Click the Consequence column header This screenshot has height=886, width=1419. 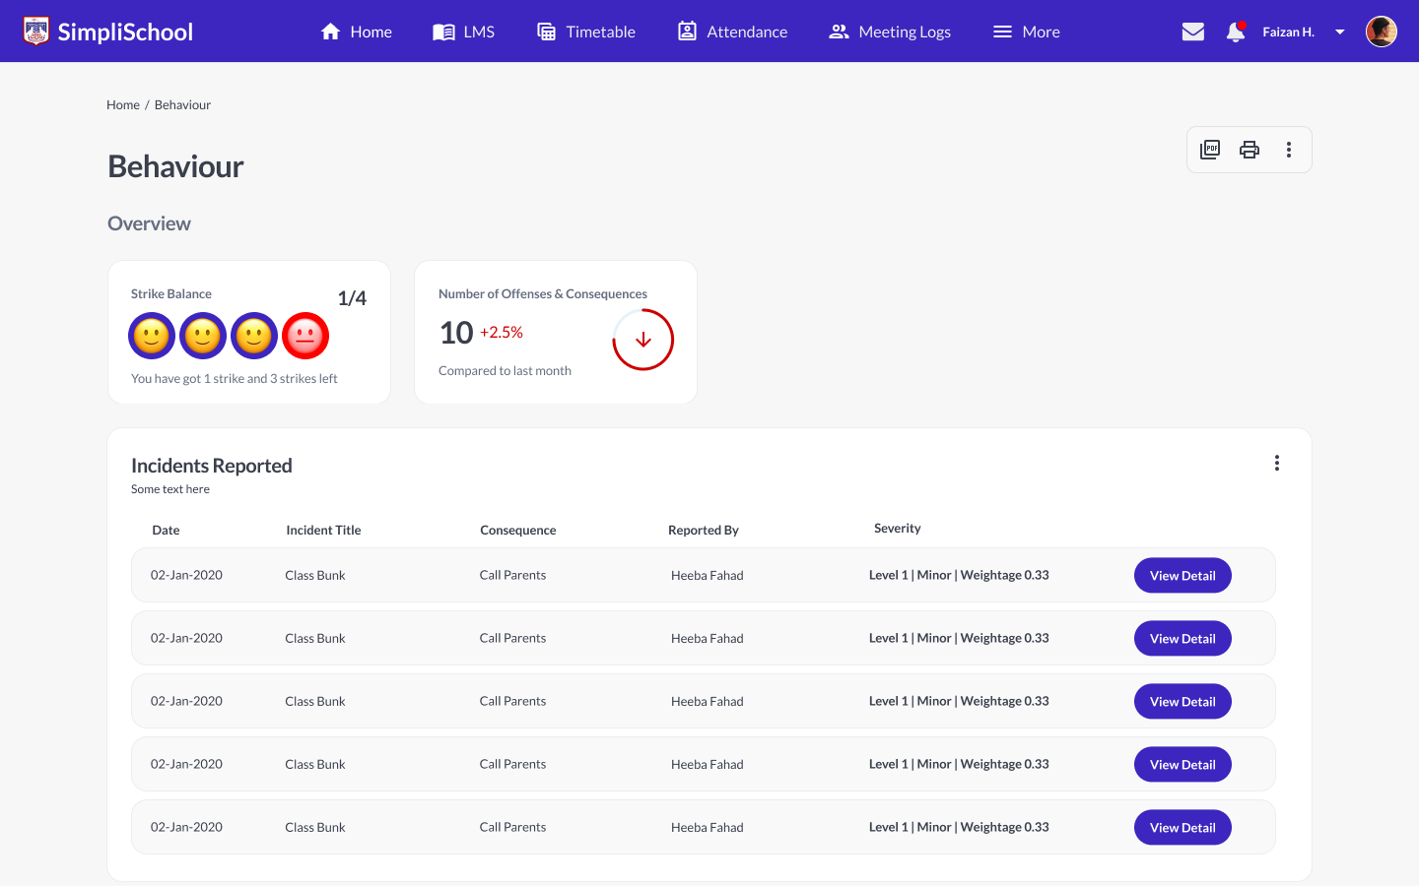[518, 530]
